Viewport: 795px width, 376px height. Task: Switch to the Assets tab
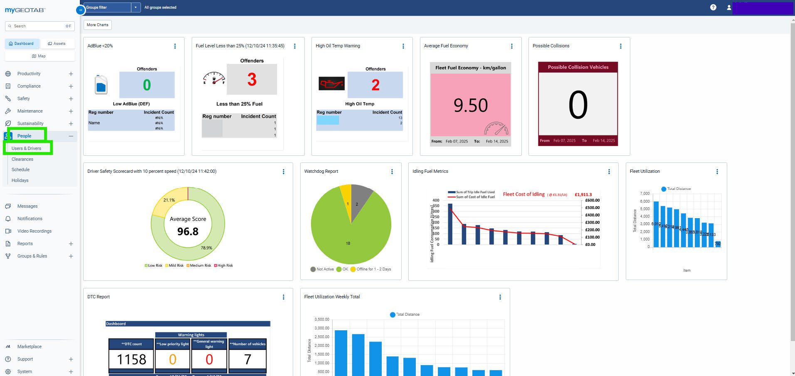[57, 44]
